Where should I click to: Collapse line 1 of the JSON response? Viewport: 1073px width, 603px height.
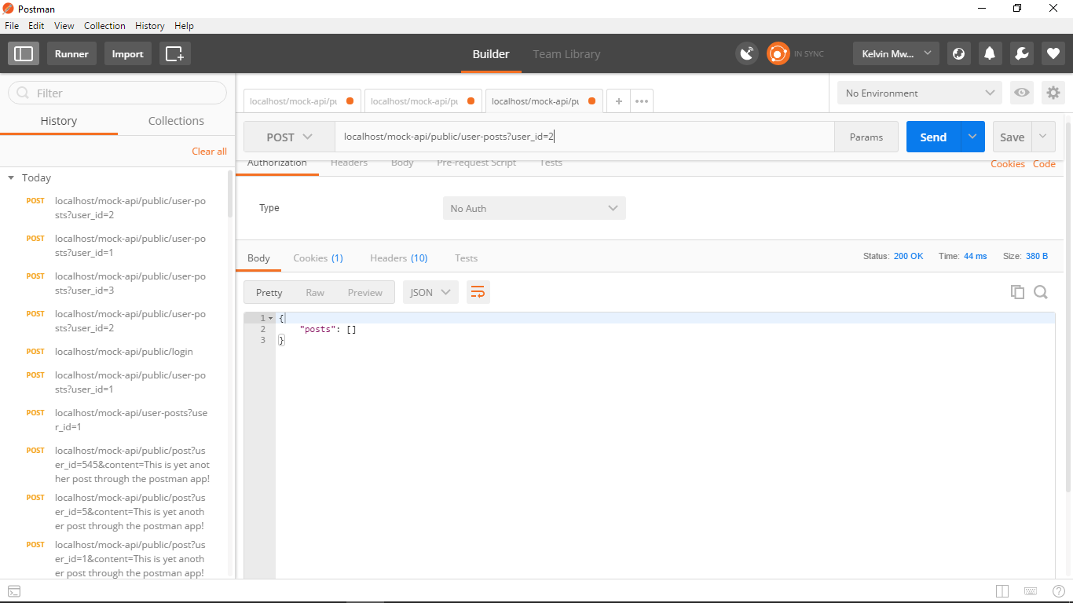coord(271,317)
